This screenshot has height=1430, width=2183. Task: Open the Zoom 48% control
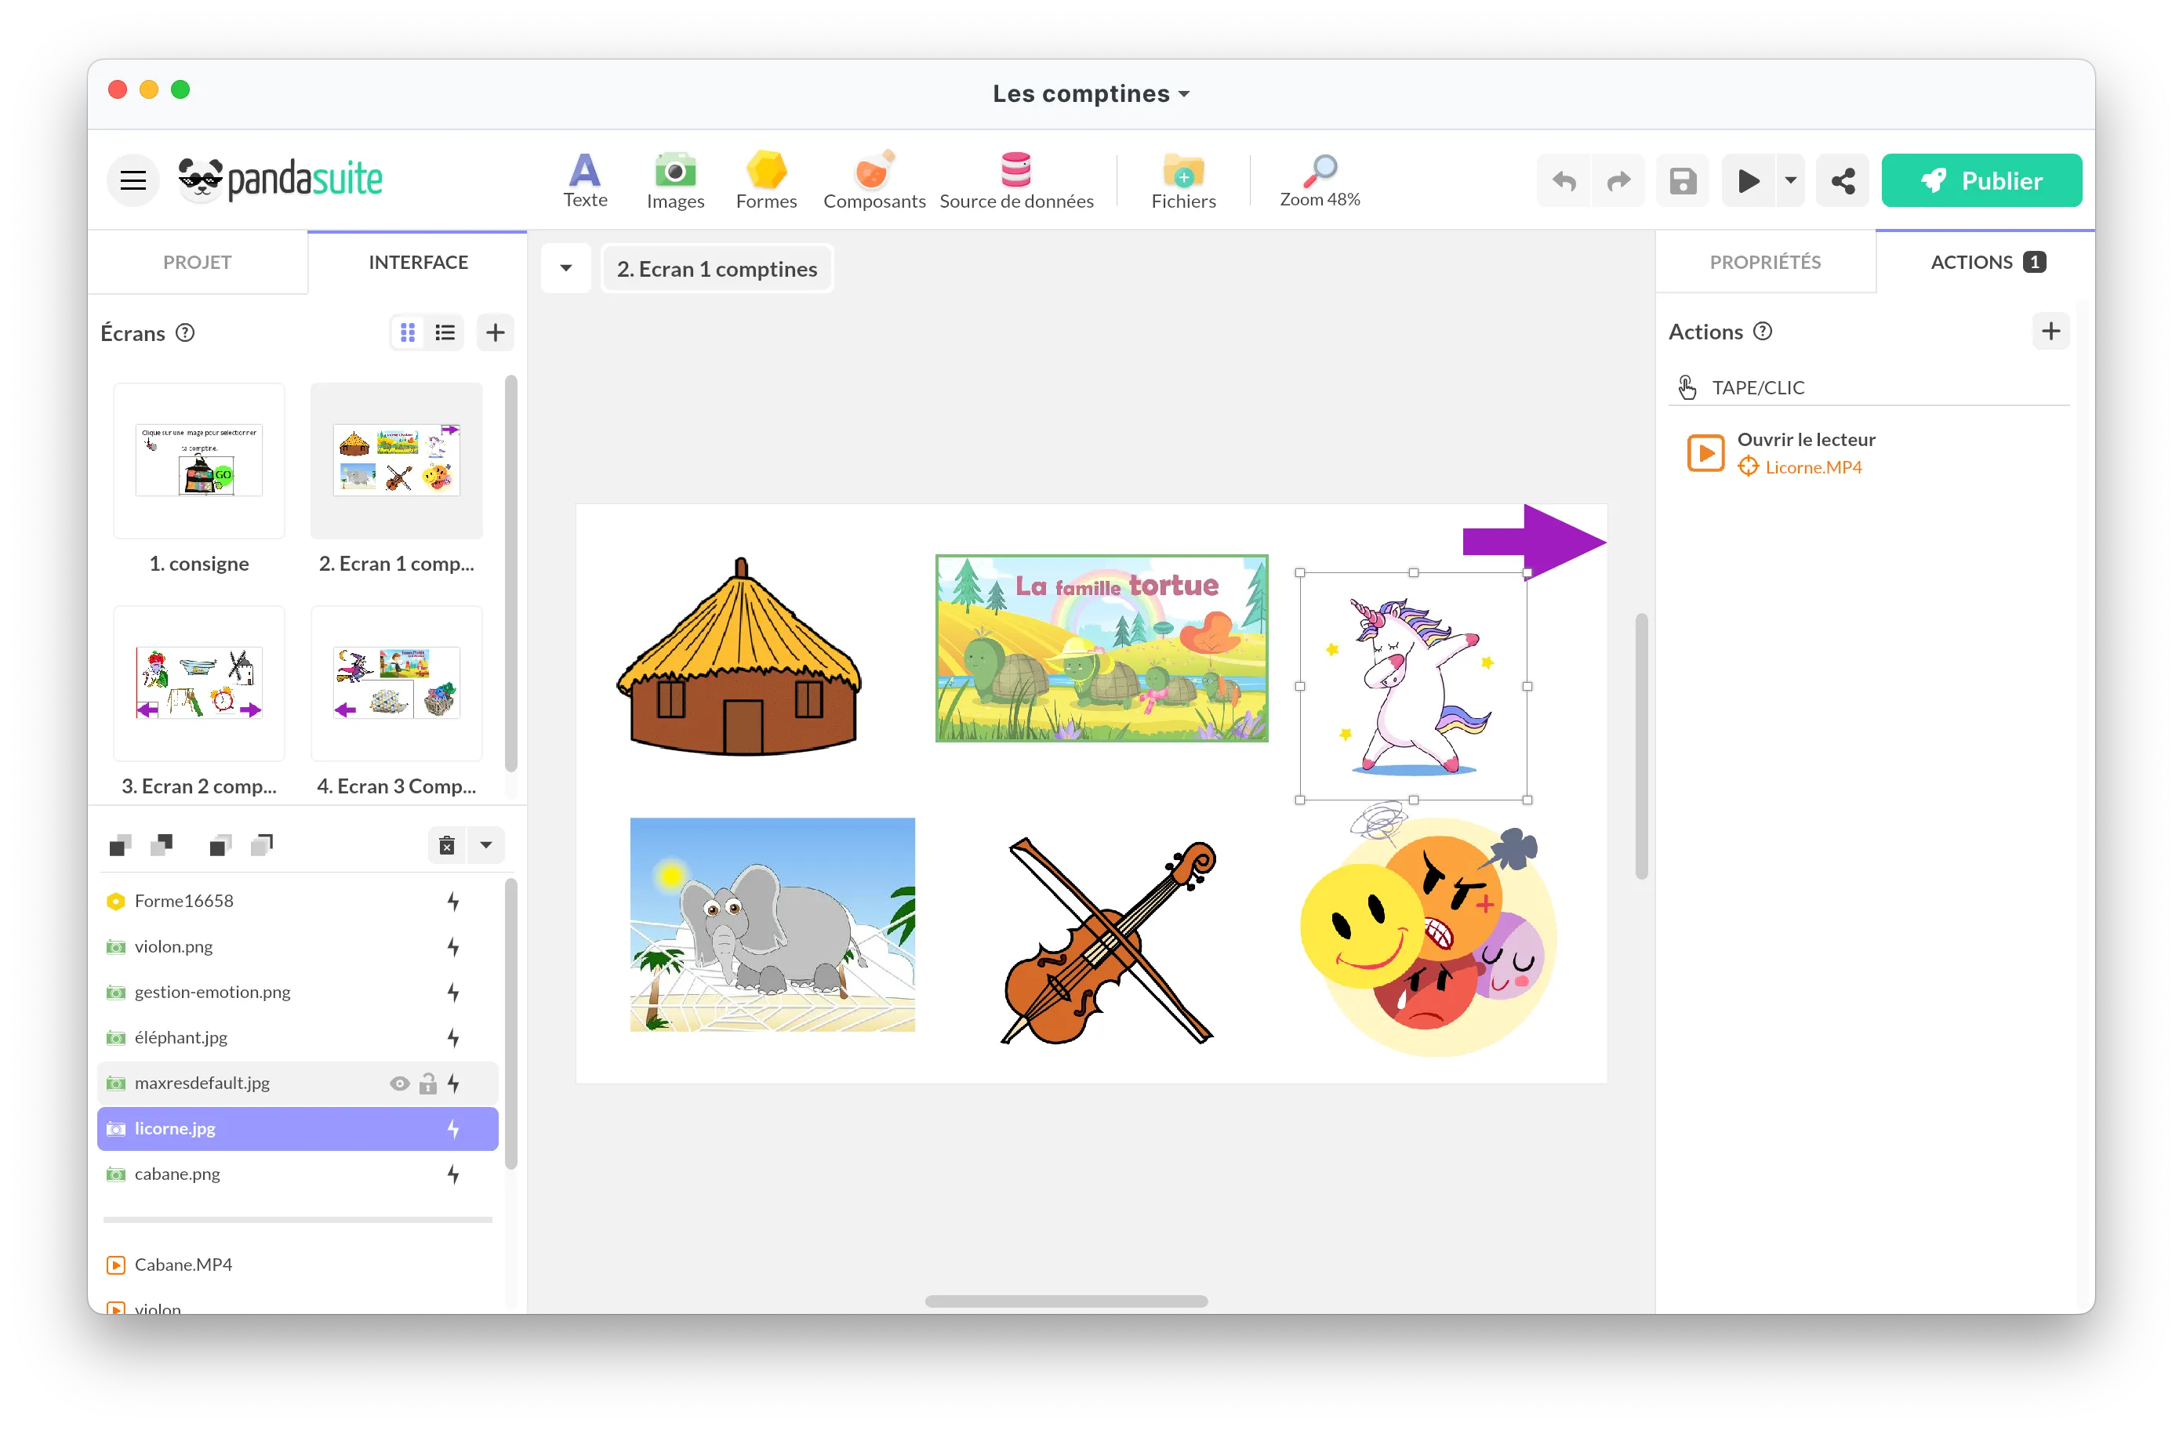point(1320,180)
